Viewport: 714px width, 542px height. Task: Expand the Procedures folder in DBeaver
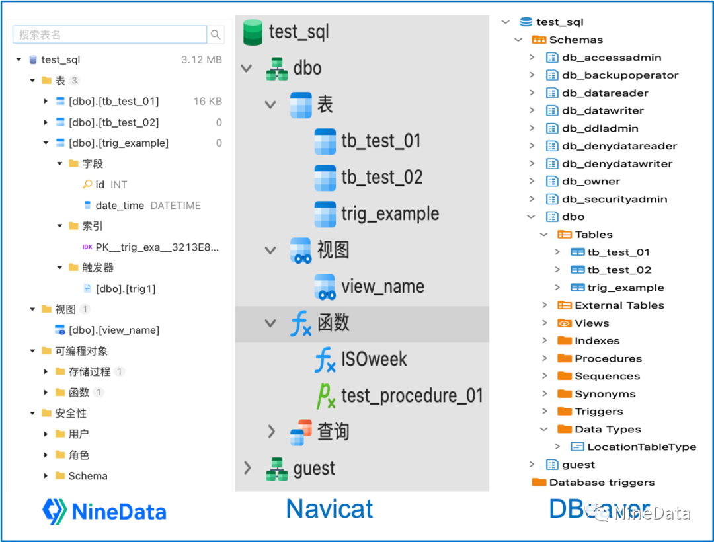click(x=545, y=359)
